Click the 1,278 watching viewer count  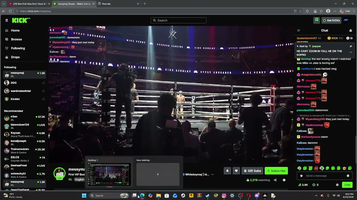click(x=258, y=180)
